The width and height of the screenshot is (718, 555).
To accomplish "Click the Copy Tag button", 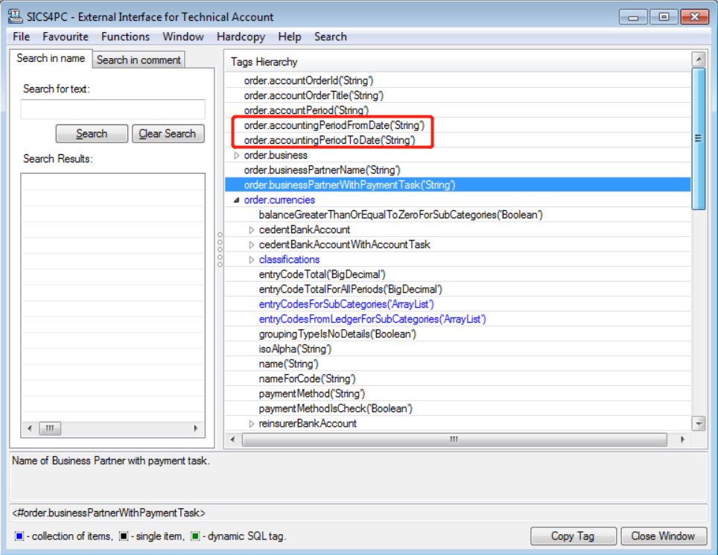I will click(573, 536).
